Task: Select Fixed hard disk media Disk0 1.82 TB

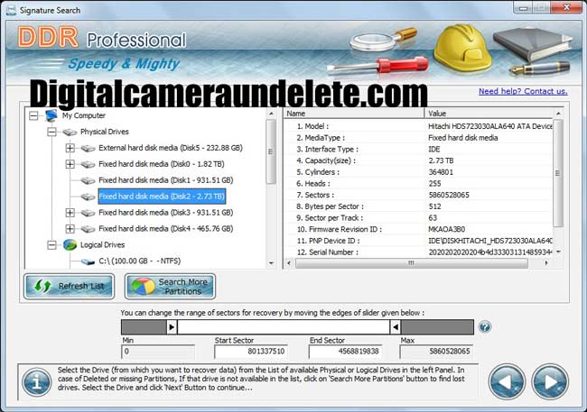Action: [x=162, y=164]
